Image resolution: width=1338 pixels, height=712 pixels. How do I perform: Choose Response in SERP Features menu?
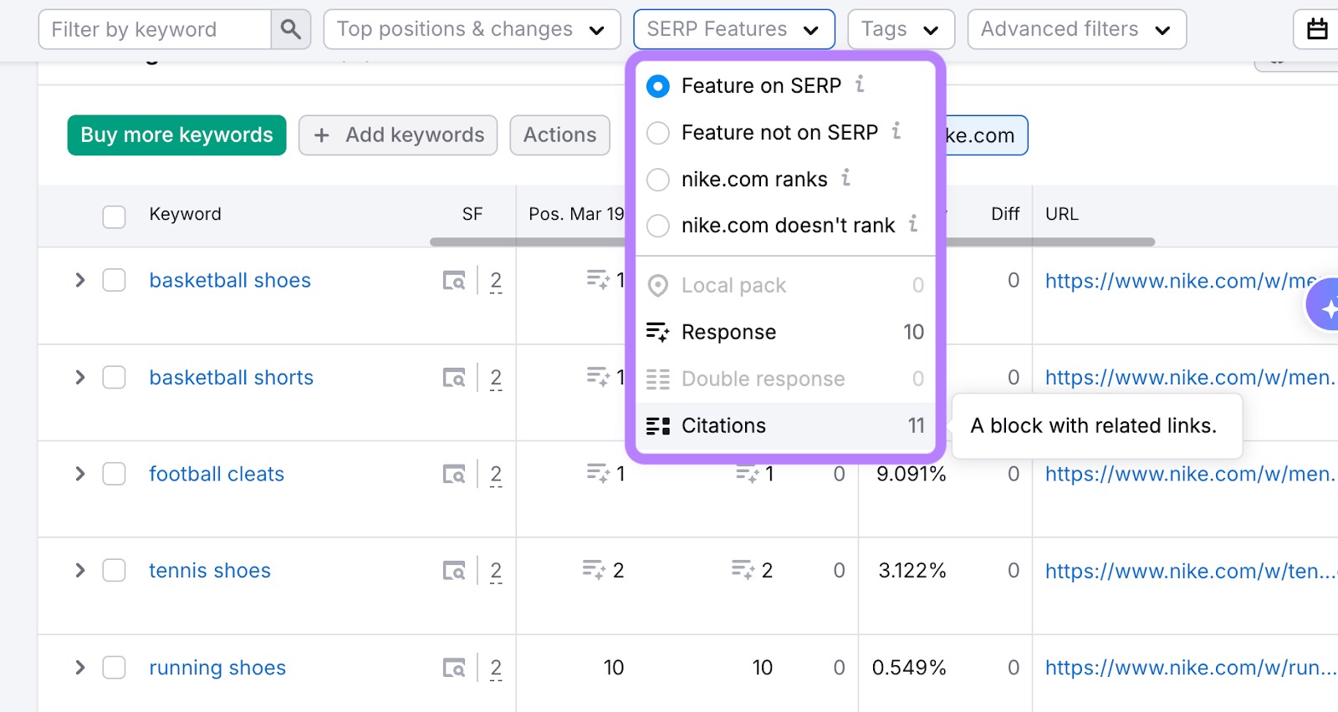(x=728, y=333)
